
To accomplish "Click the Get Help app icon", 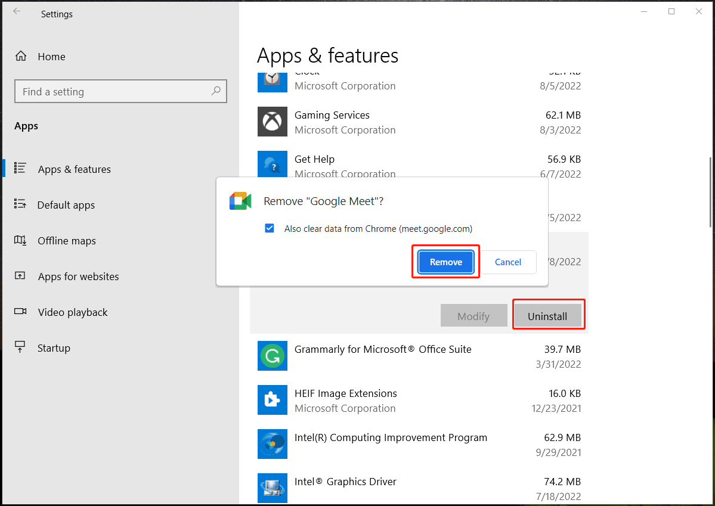I will click(x=273, y=164).
